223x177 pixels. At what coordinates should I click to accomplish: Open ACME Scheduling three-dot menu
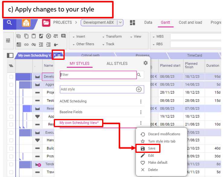pyautogui.click(x=141, y=101)
